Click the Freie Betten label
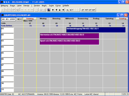This screenshot has height=96, width=129. [x=7, y=26]
